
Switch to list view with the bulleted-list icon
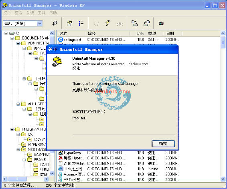(81, 23)
